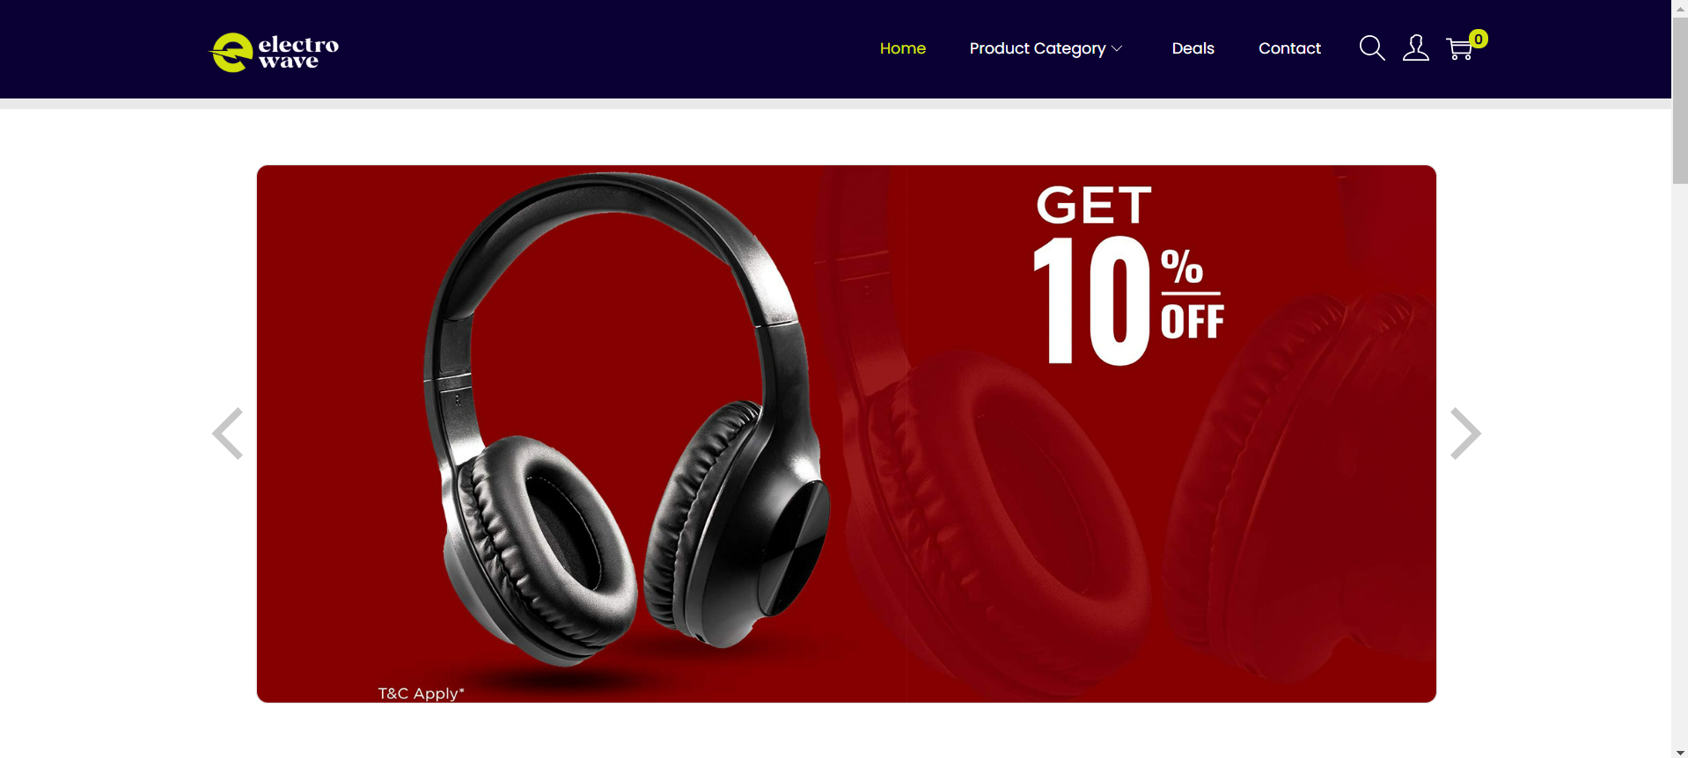Click the Electro Wave logo

pyautogui.click(x=274, y=53)
